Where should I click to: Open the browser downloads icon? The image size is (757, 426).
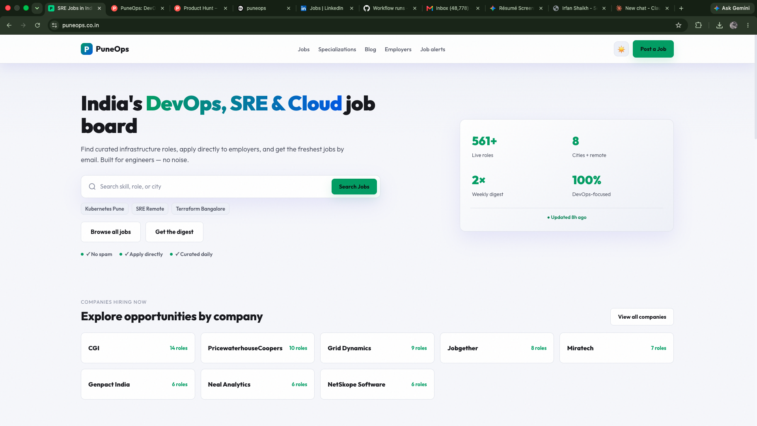(x=720, y=25)
